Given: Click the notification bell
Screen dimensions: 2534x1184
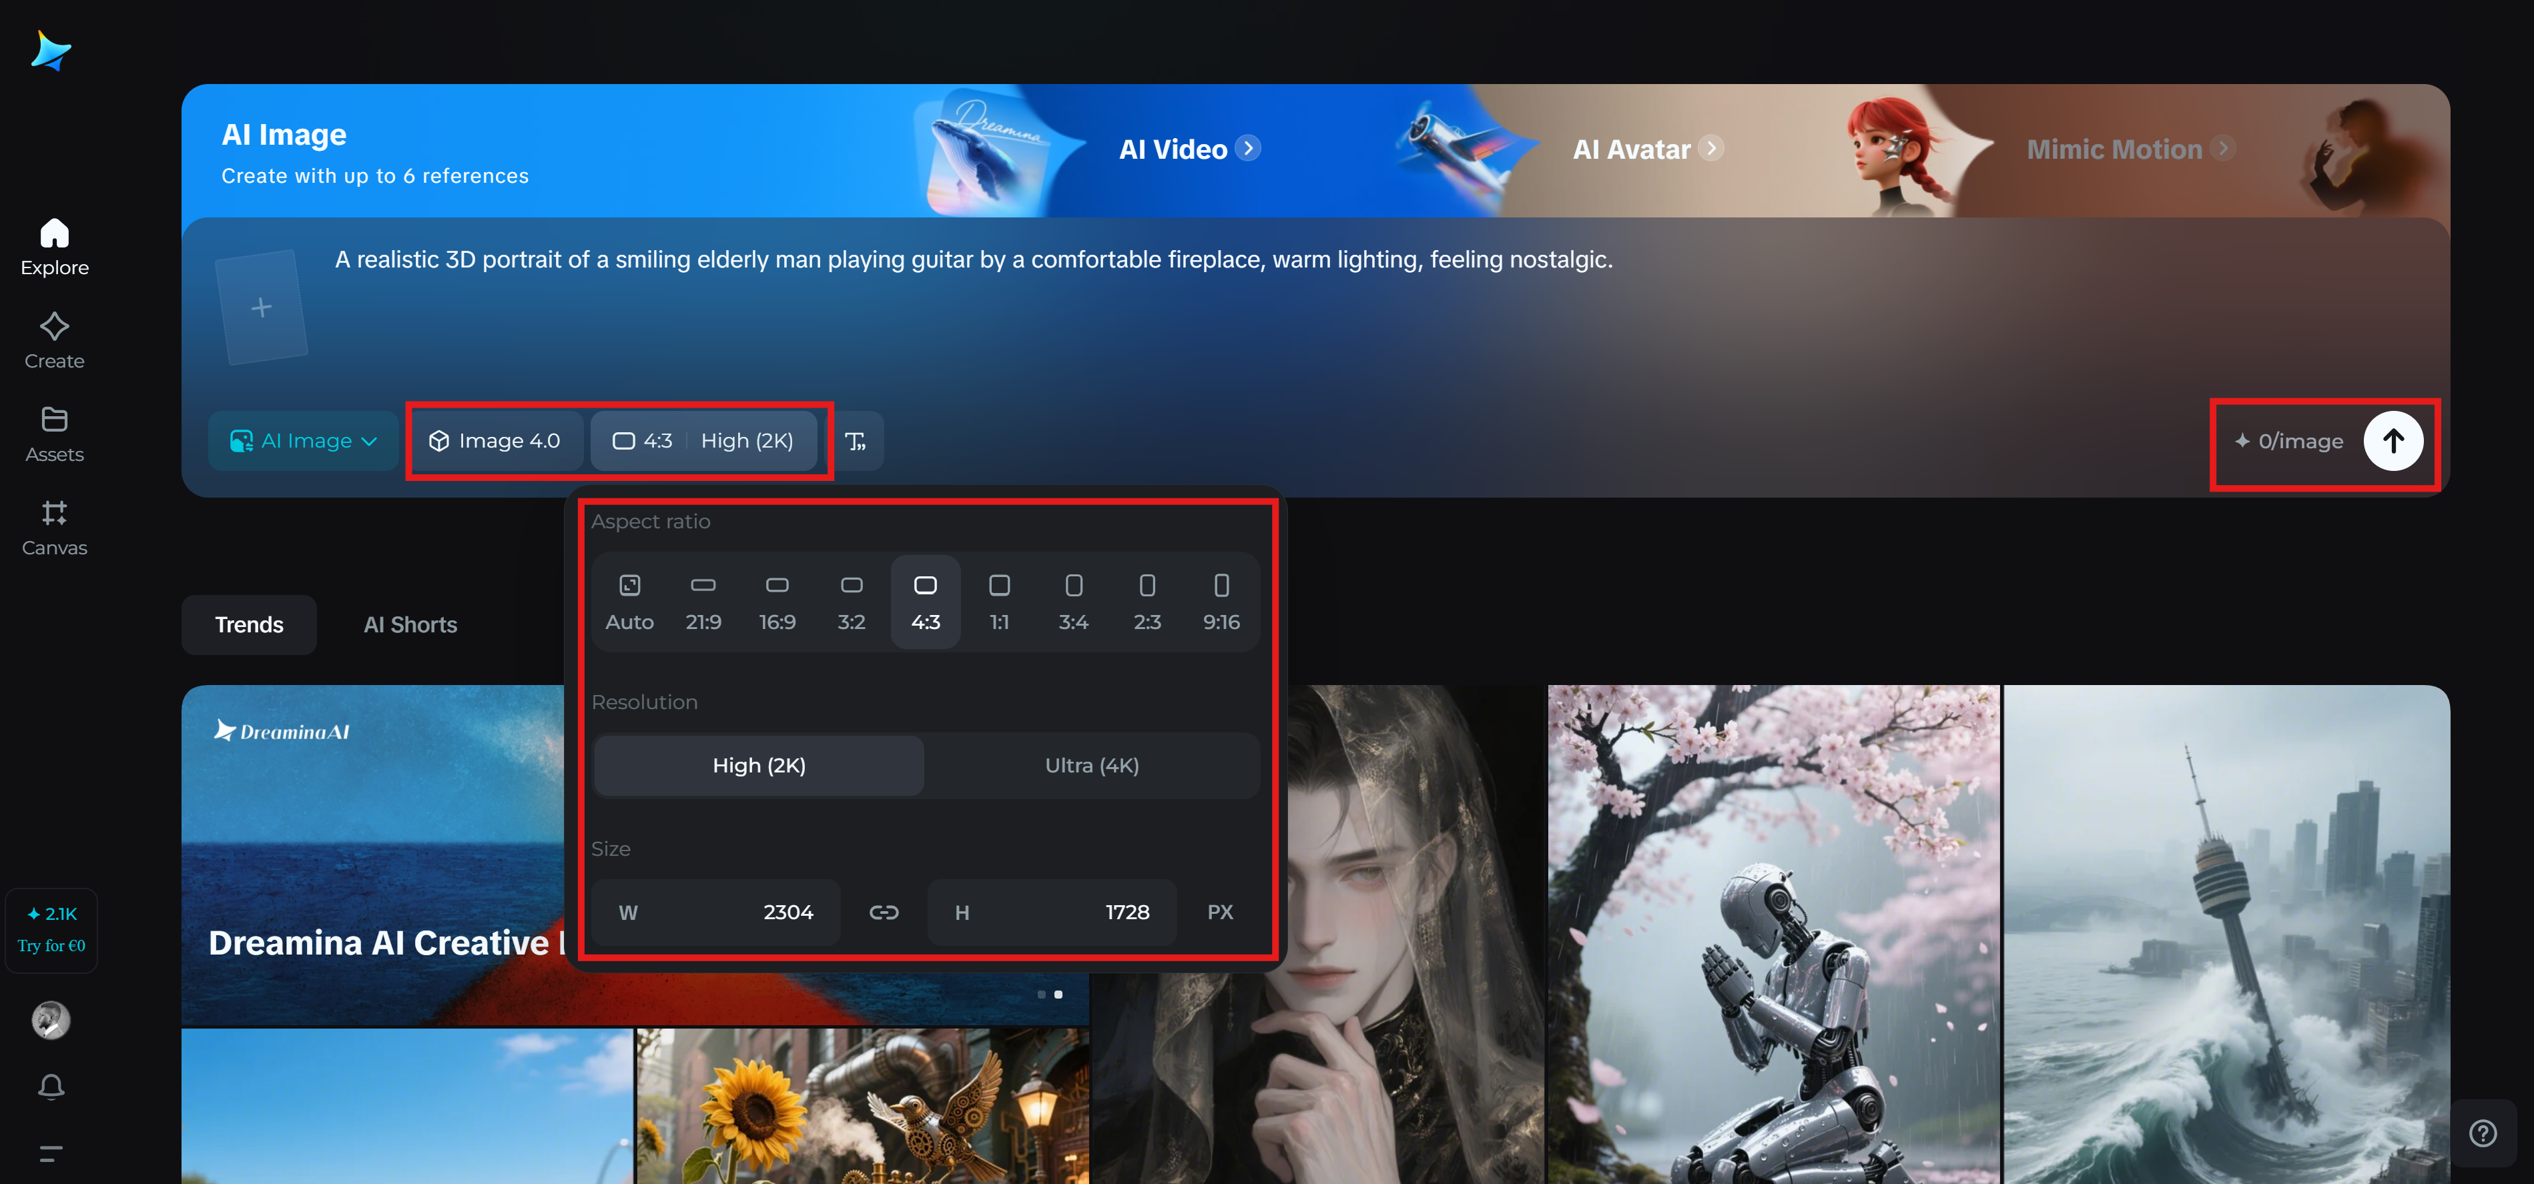Looking at the screenshot, I should point(51,1087).
